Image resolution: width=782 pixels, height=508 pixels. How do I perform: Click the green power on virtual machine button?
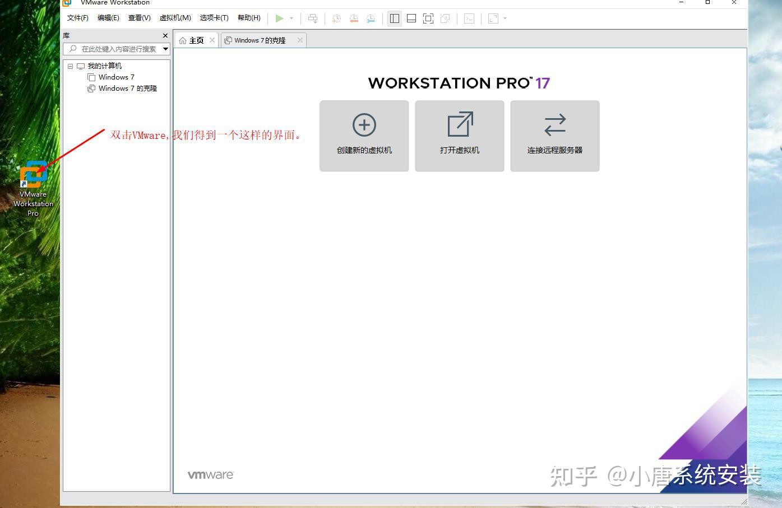(279, 18)
